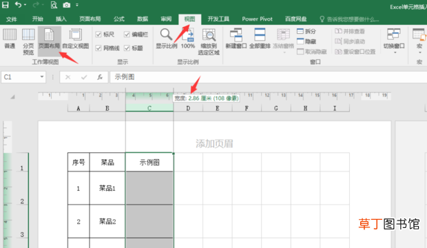Click the 同步滚动 button
The width and height of the screenshot is (427, 248).
tap(350, 41)
